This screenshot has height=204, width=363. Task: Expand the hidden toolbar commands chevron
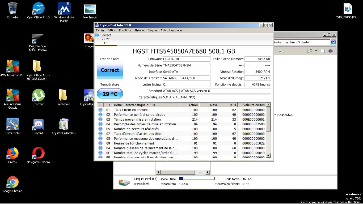tap(280, 51)
